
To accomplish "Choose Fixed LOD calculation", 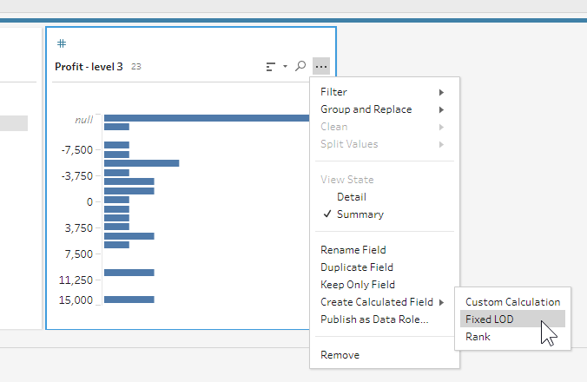I will 490,319.
